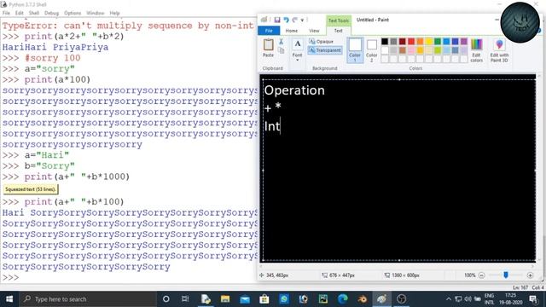The height and width of the screenshot is (307, 546).
Task: Pick the red color swatch
Action: (411, 42)
